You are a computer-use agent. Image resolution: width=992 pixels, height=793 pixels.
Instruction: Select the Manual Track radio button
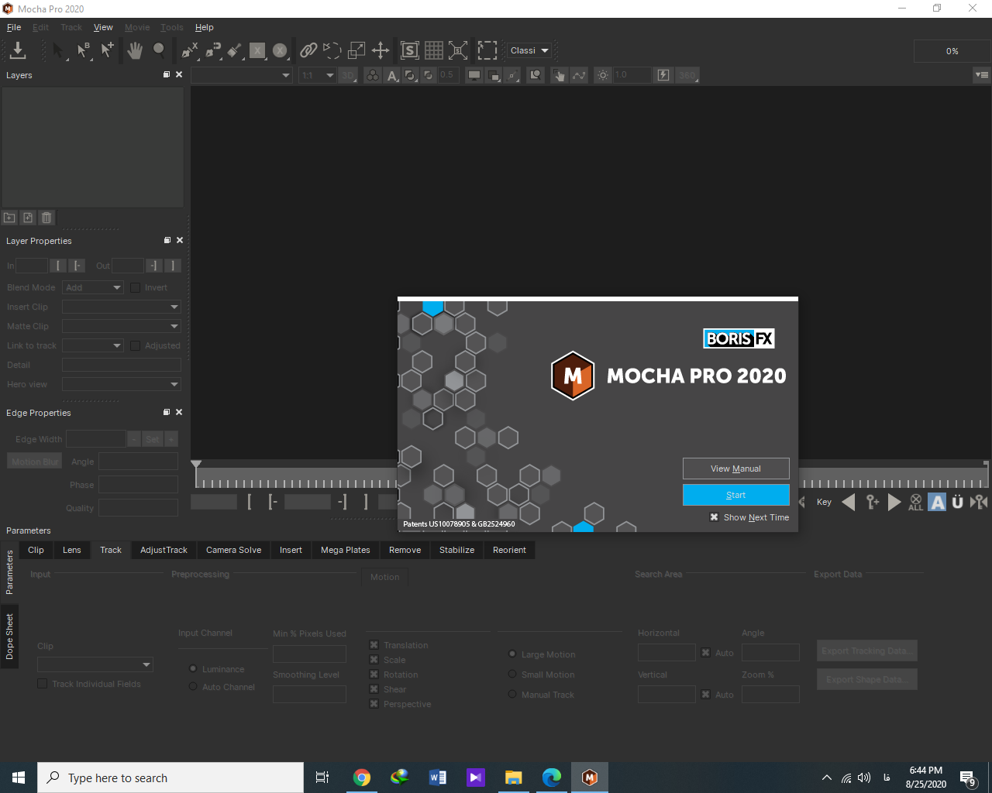[512, 695]
